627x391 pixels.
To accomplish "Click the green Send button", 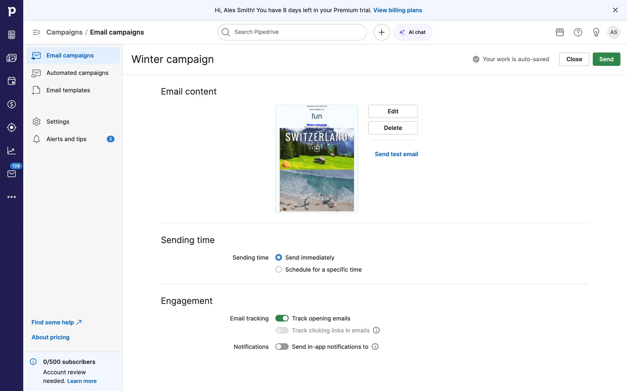I will (606, 59).
